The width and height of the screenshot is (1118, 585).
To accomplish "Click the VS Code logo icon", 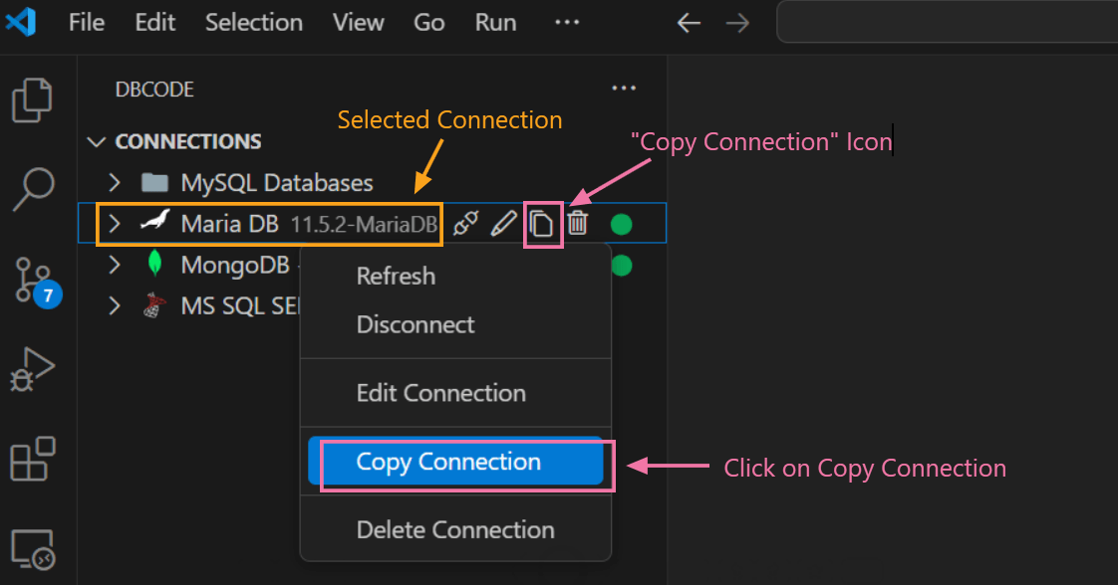I will pos(21,22).
